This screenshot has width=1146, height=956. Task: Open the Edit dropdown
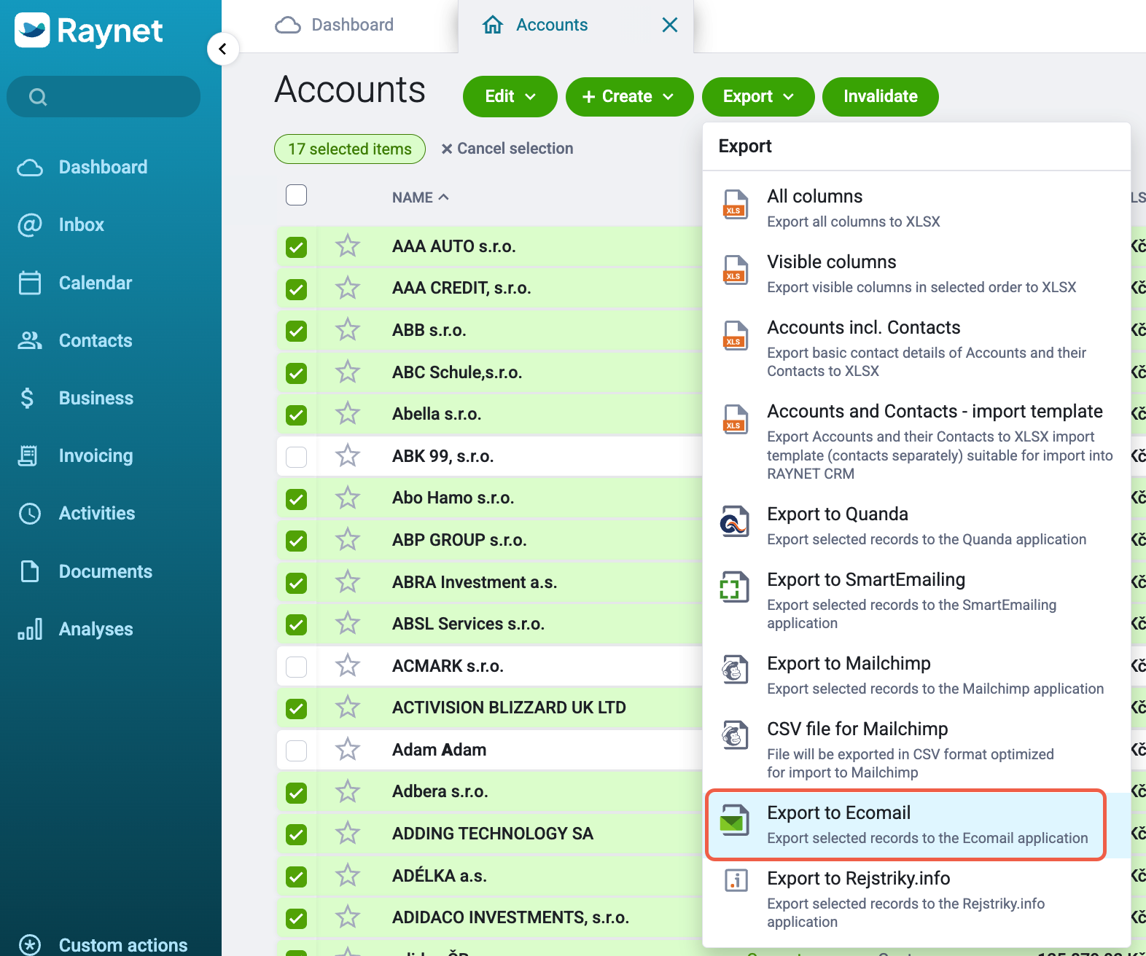point(510,96)
